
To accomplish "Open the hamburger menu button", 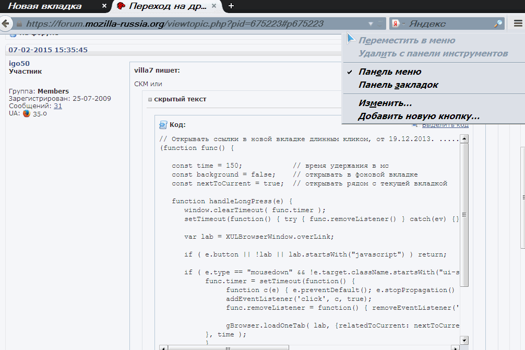I will click(x=517, y=24).
